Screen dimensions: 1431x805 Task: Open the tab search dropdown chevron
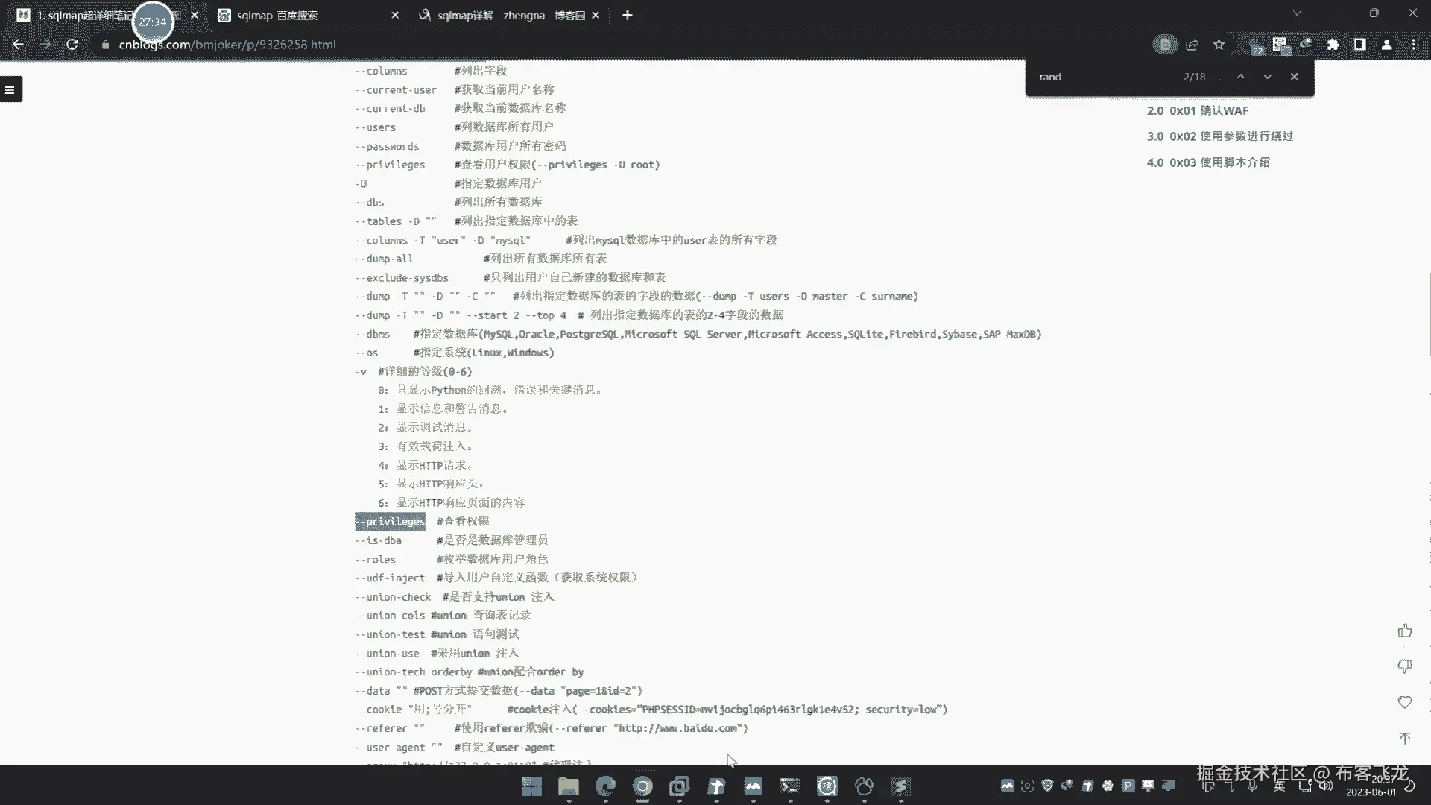pos(1297,13)
